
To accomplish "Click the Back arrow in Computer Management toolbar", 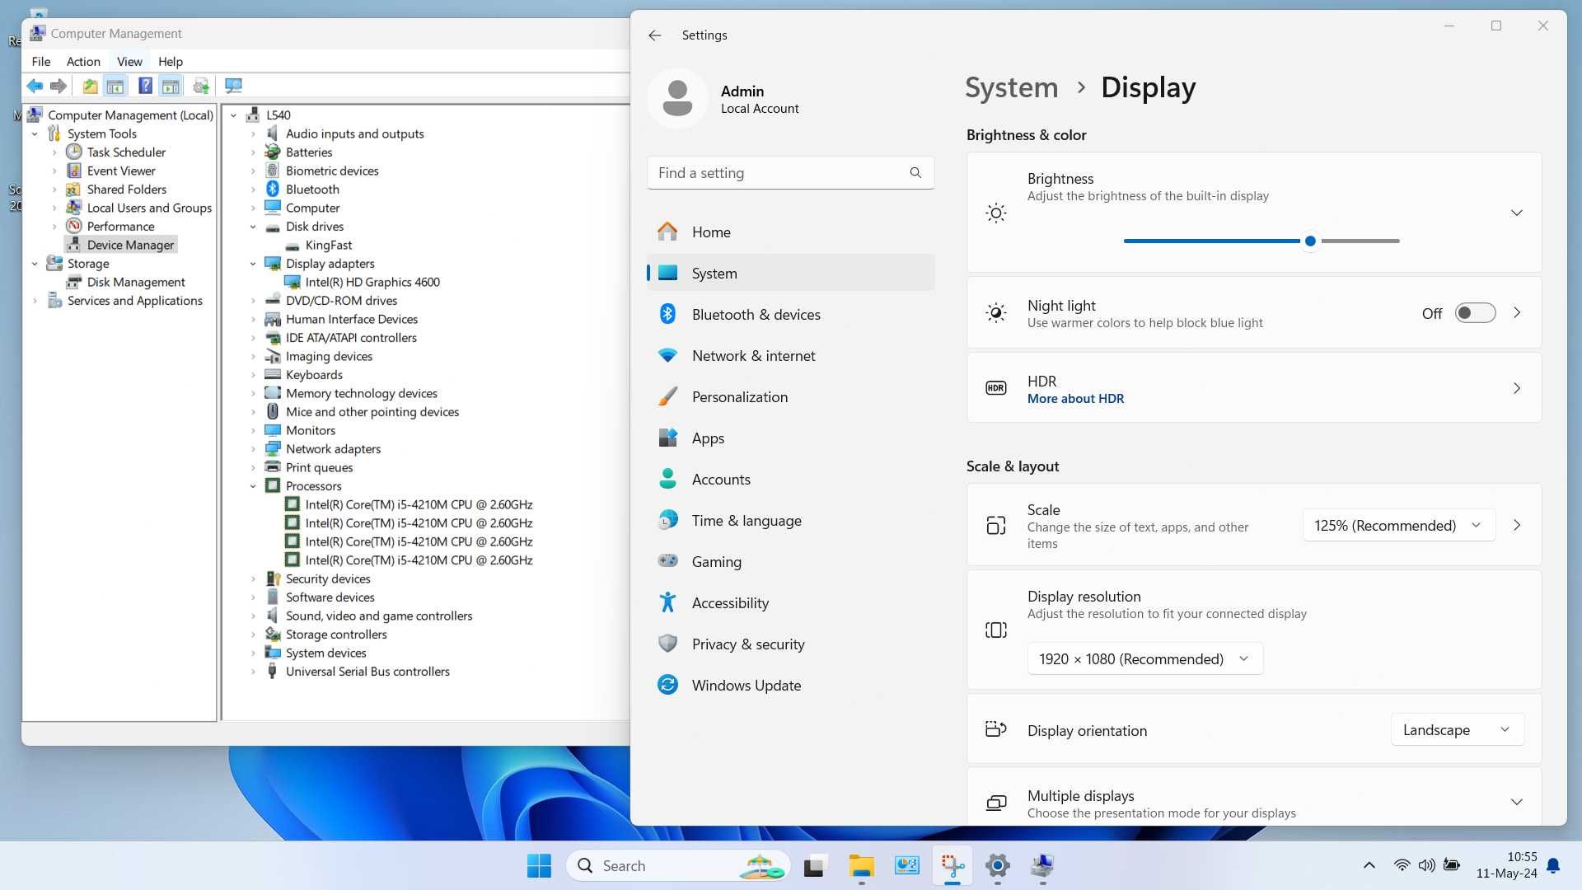I will (x=35, y=86).
